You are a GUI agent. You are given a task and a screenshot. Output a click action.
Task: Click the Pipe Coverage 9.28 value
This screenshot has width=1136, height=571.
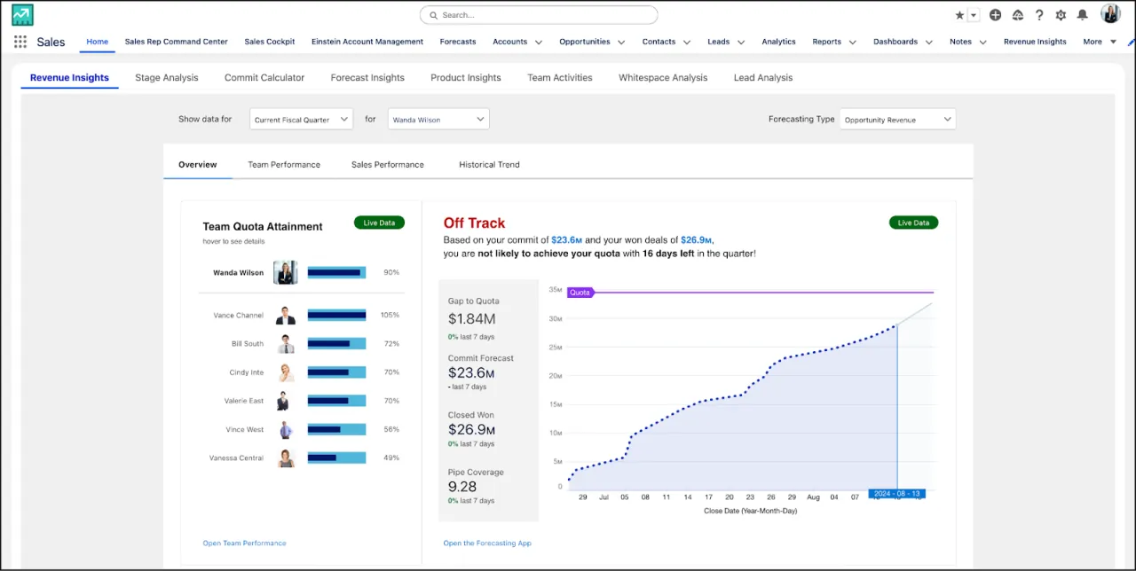462,487
